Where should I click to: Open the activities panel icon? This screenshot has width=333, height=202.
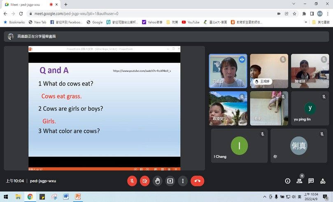coord(323,181)
